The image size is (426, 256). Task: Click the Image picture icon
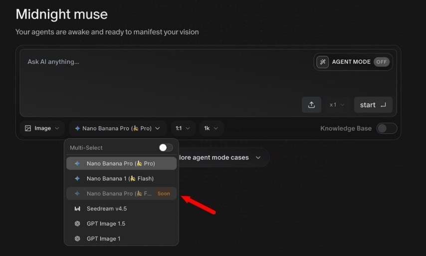click(x=28, y=128)
